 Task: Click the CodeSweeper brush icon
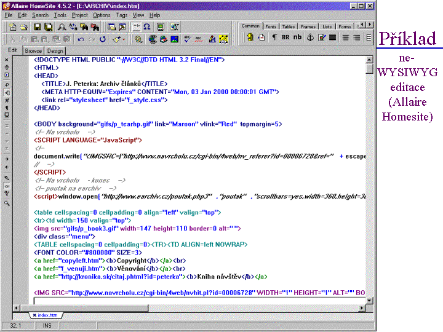(116, 39)
